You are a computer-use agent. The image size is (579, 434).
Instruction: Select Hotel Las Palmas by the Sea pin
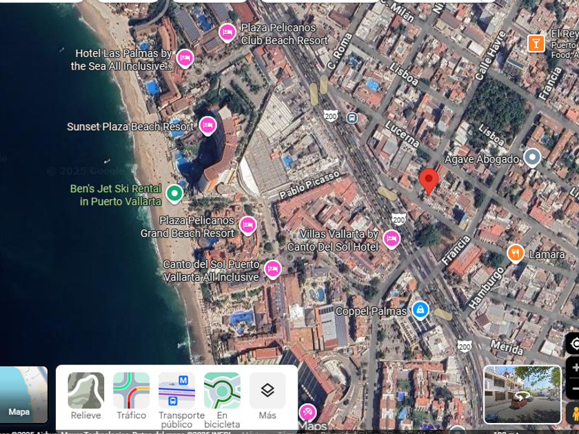tap(185, 59)
